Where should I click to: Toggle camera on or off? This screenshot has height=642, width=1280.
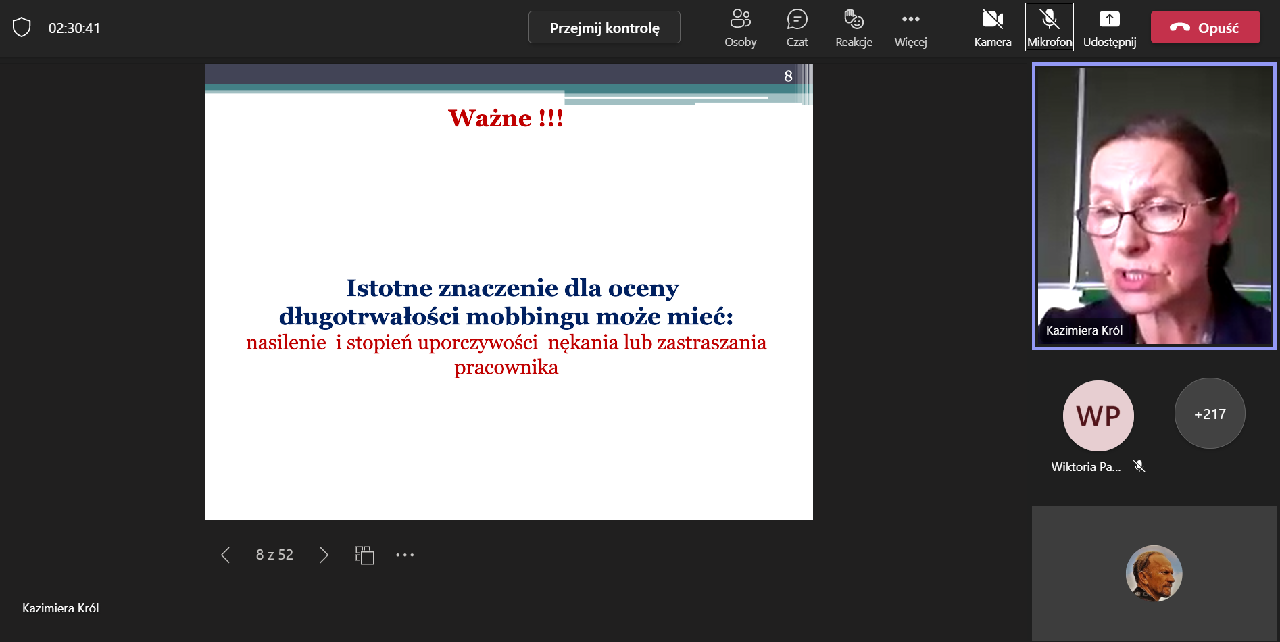pyautogui.click(x=992, y=27)
